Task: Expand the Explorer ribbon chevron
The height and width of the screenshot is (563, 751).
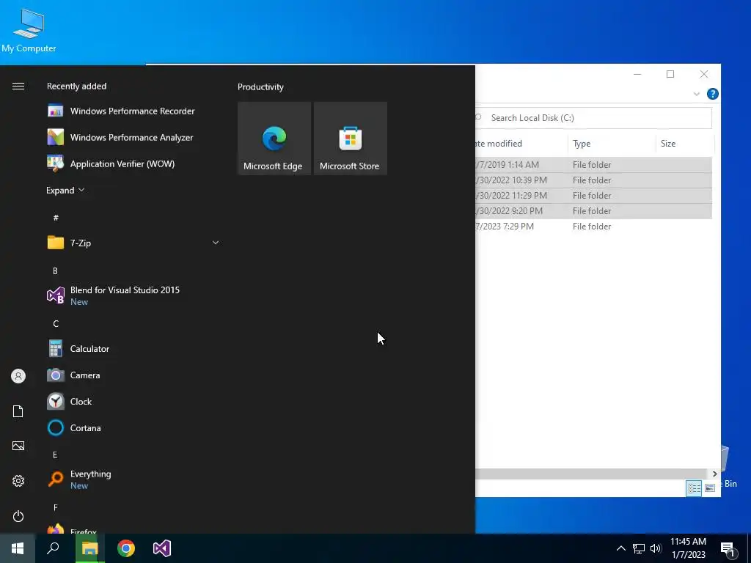Action: coord(697,94)
